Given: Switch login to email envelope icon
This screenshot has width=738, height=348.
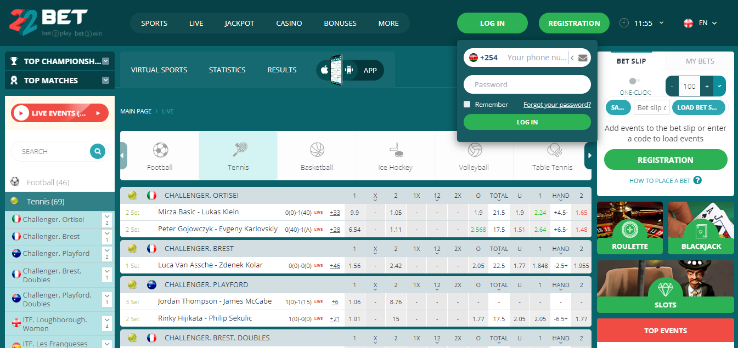Looking at the screenshot, I should tap(583, 58).
